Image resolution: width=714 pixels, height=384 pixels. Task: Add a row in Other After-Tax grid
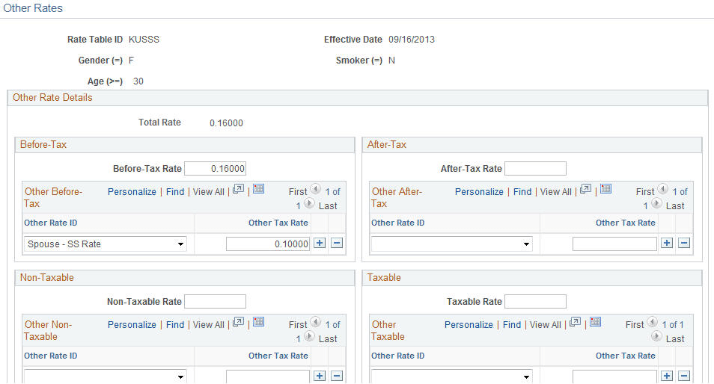click(667, 243)
